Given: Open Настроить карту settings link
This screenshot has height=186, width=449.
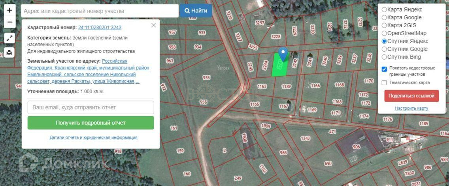Looking at the screenshot, I should (x=411, y=109).
